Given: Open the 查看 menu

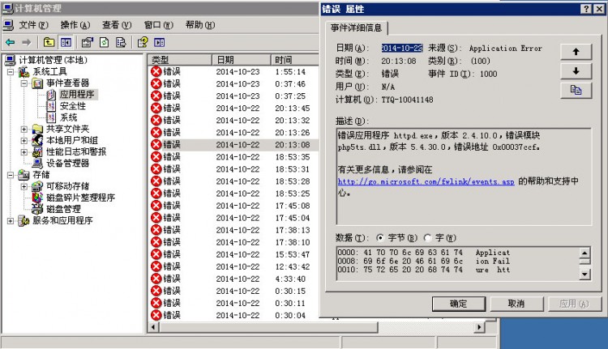Looking at the screenshot, I should (x=117, y=25).
